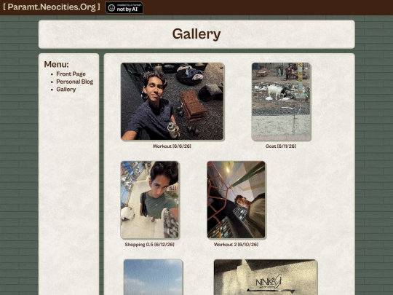Click the 'Shopping 0.5 (6/12/26)' caption
The width and height of the screenshot is (393, 295).
click(150, 244)
